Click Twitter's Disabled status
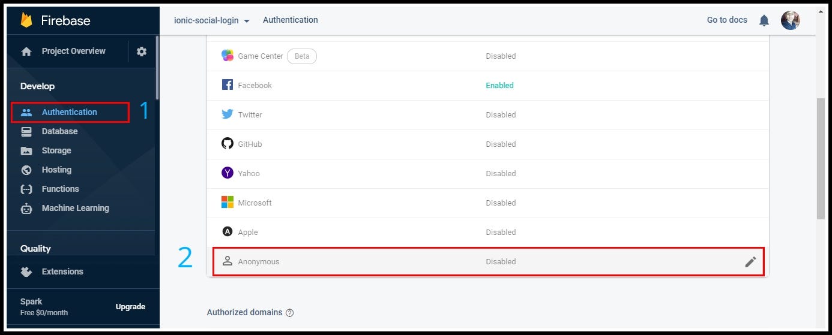The width and height of the screenshot is (832, 335). tap(501, 114)
